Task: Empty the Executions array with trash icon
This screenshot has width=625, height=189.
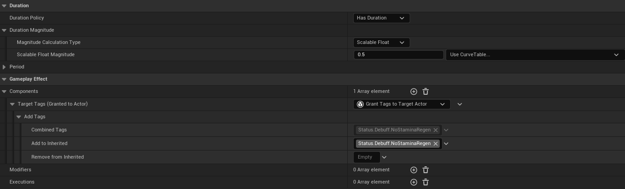Action: click(426, 182)
